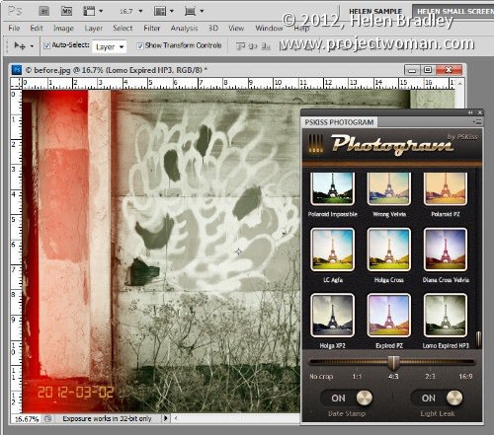Click the status bar preview icon beside zoom
The width and height of the screenshot is (494, 435).
click(x=48, y=418)
